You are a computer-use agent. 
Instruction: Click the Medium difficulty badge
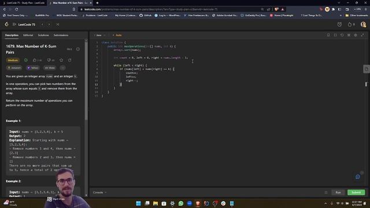[x=13, y=60]
